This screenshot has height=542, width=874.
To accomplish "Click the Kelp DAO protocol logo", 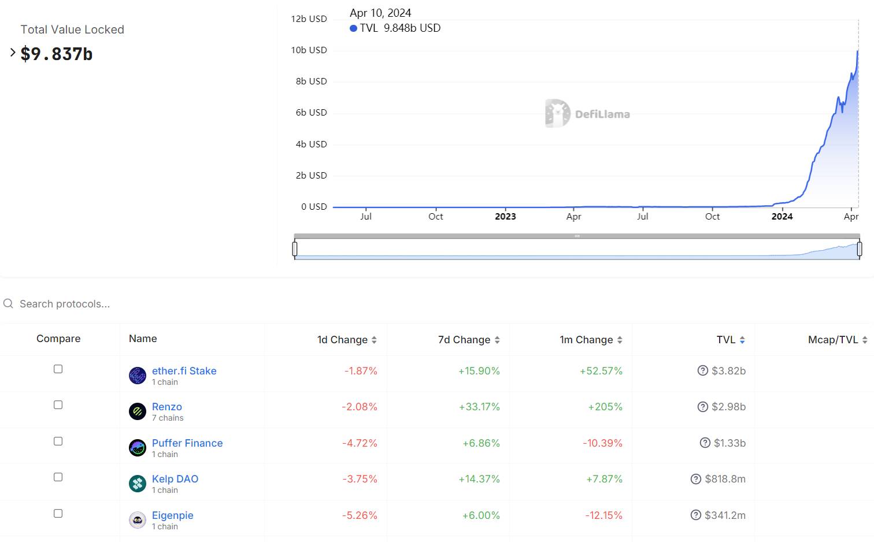I will click(138, 484).
